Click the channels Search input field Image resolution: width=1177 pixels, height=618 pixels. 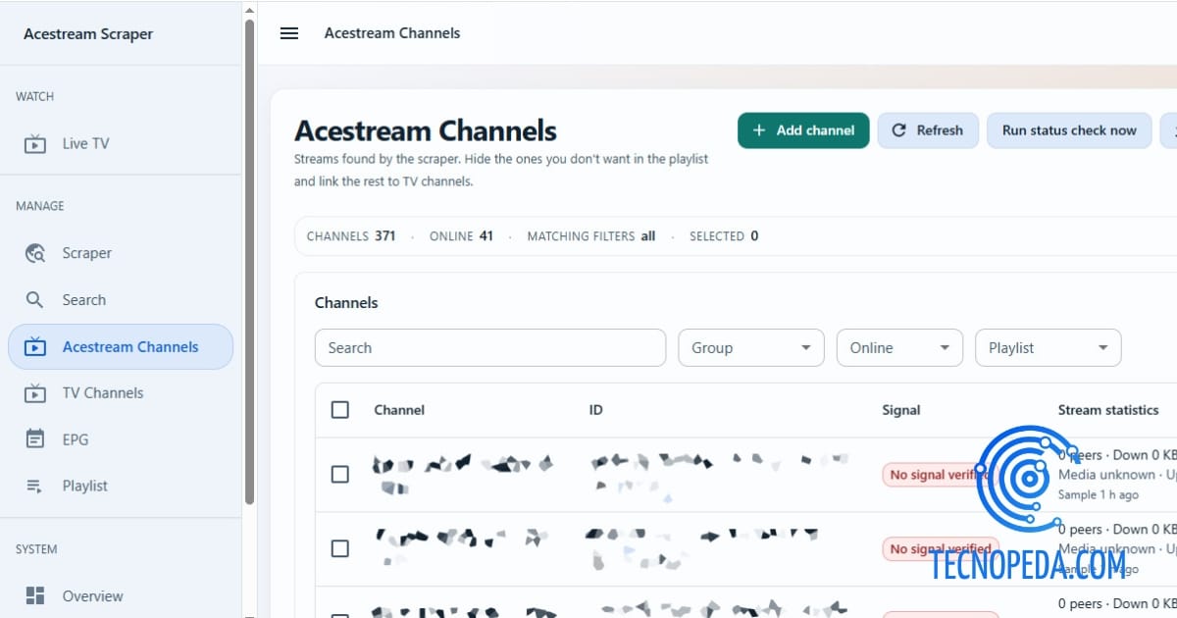tap(490, 347)
